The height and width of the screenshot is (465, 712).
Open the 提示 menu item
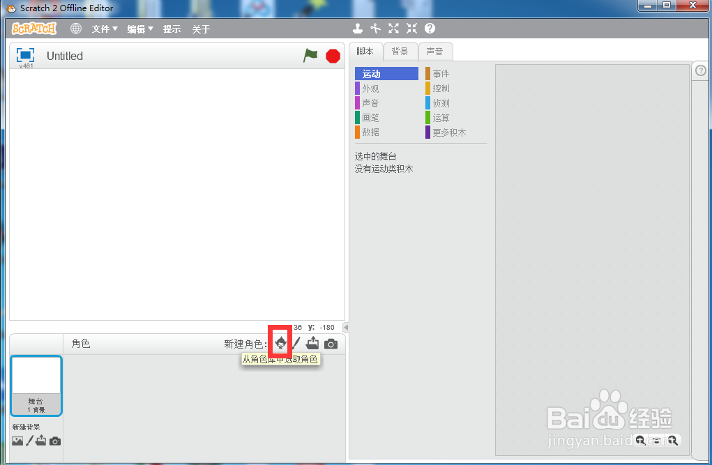click(172, 29)
